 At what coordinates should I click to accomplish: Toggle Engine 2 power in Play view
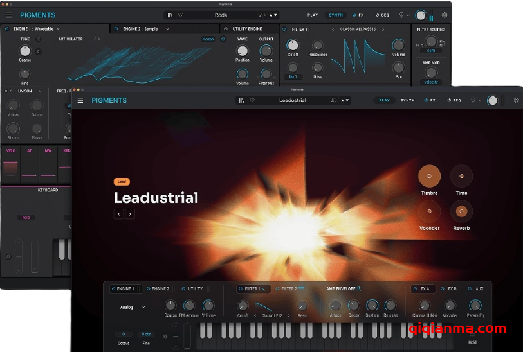(149, 288)
